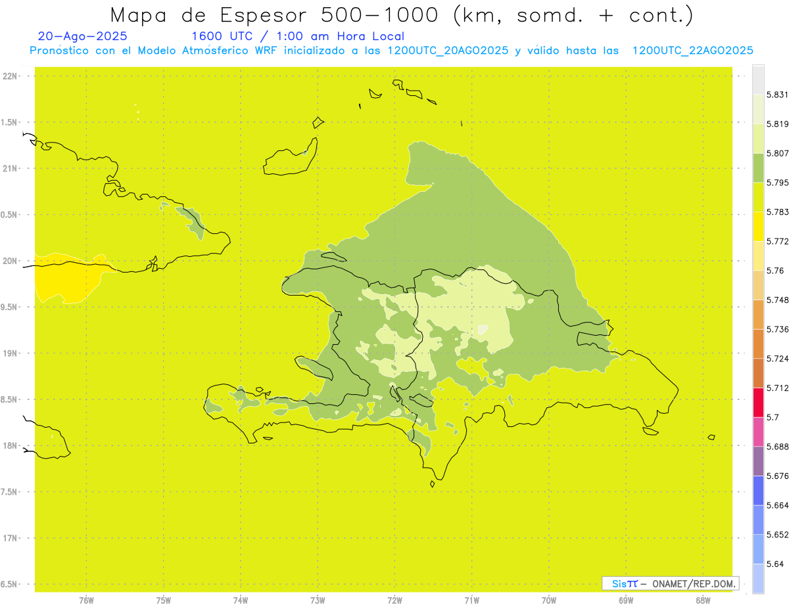
Task: Click the 0.5N latitude label
Action: coord(9,215)
